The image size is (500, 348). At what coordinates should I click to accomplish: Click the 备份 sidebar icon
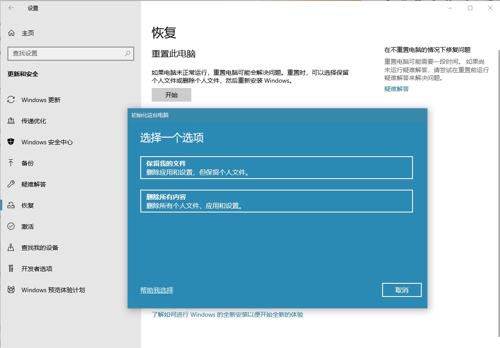tap(26, 163)
